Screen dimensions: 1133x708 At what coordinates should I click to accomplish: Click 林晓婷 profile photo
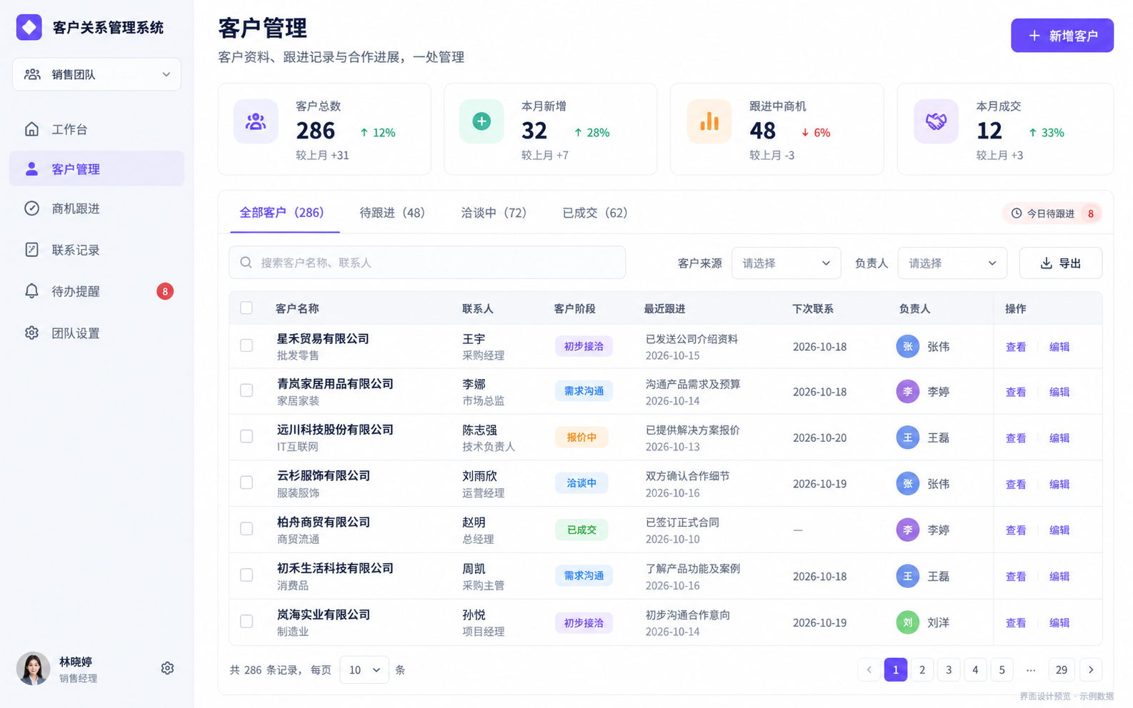pyautogui.click(x=33, y=669)
